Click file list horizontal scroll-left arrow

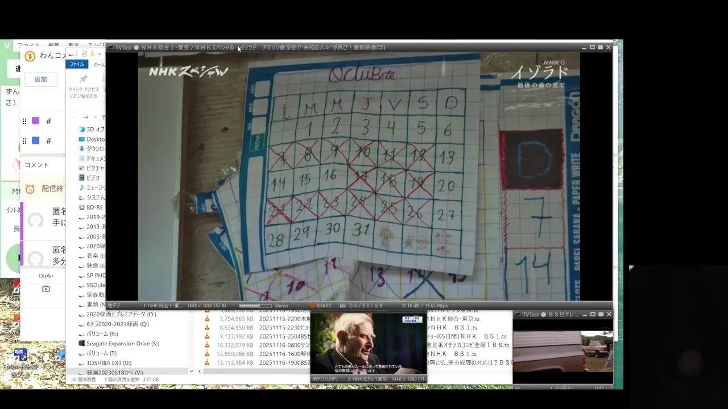coord(200,372)
